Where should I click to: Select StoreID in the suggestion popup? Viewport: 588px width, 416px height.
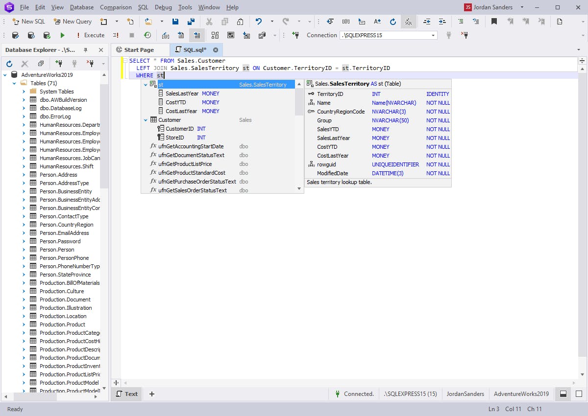pyautogui.click(x=174, y=138)
